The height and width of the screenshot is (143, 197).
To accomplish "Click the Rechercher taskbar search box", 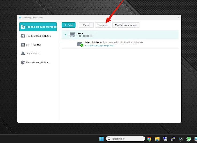I will pos(125,139).
